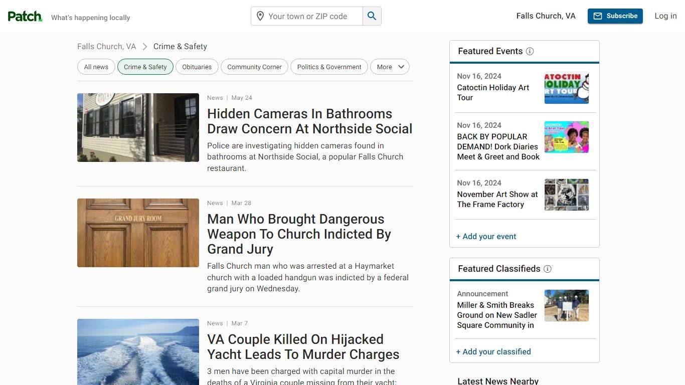This screenshot has height=385, width=685.
Task: Open the Catoctin Holiday Art Tour event
Action: click(x=493, y=93)
